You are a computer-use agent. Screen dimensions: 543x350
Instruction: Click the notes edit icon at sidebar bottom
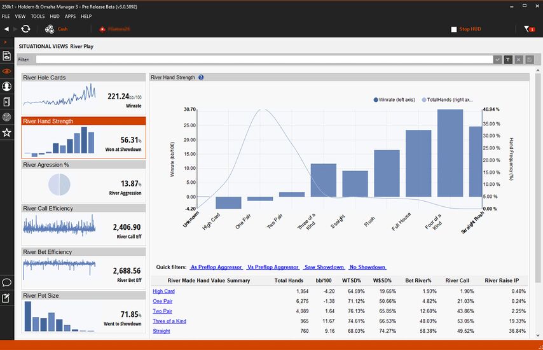coord(7,298)
